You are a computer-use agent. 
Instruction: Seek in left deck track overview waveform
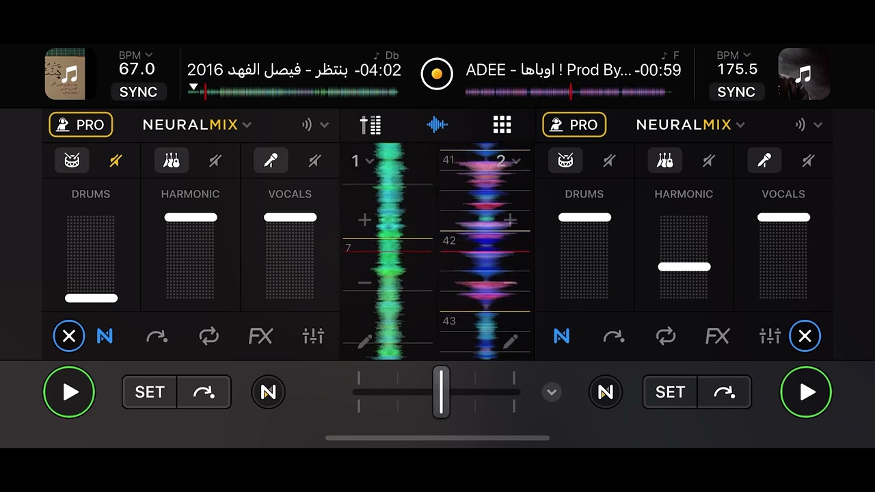pos(293,92)
